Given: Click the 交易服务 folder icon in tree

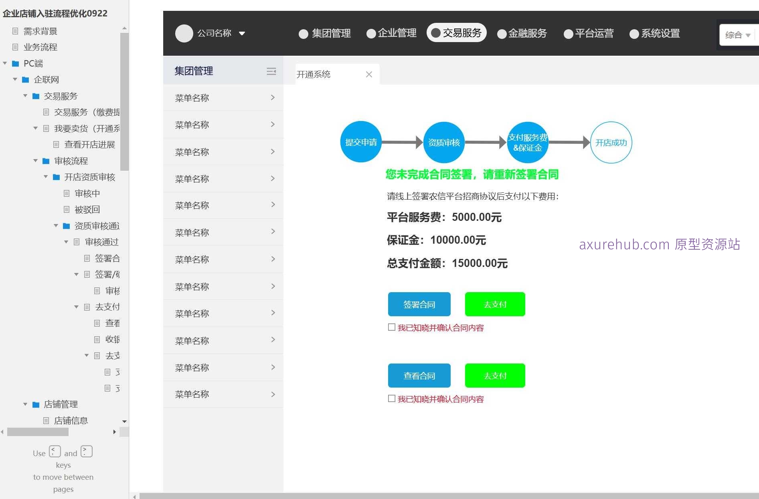Looking at the screenshot, I should coord(36,96).
